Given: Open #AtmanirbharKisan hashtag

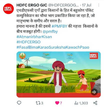Looking at the screenshot, I should (34, 37).
